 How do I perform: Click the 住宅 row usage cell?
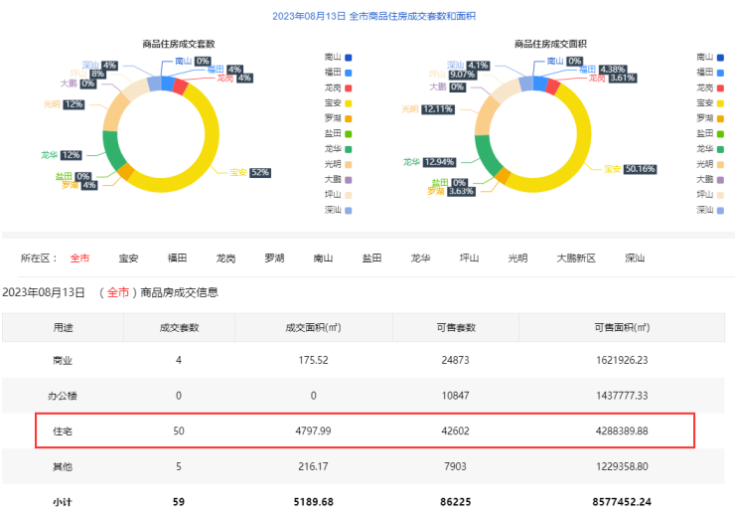coord(62,431)
